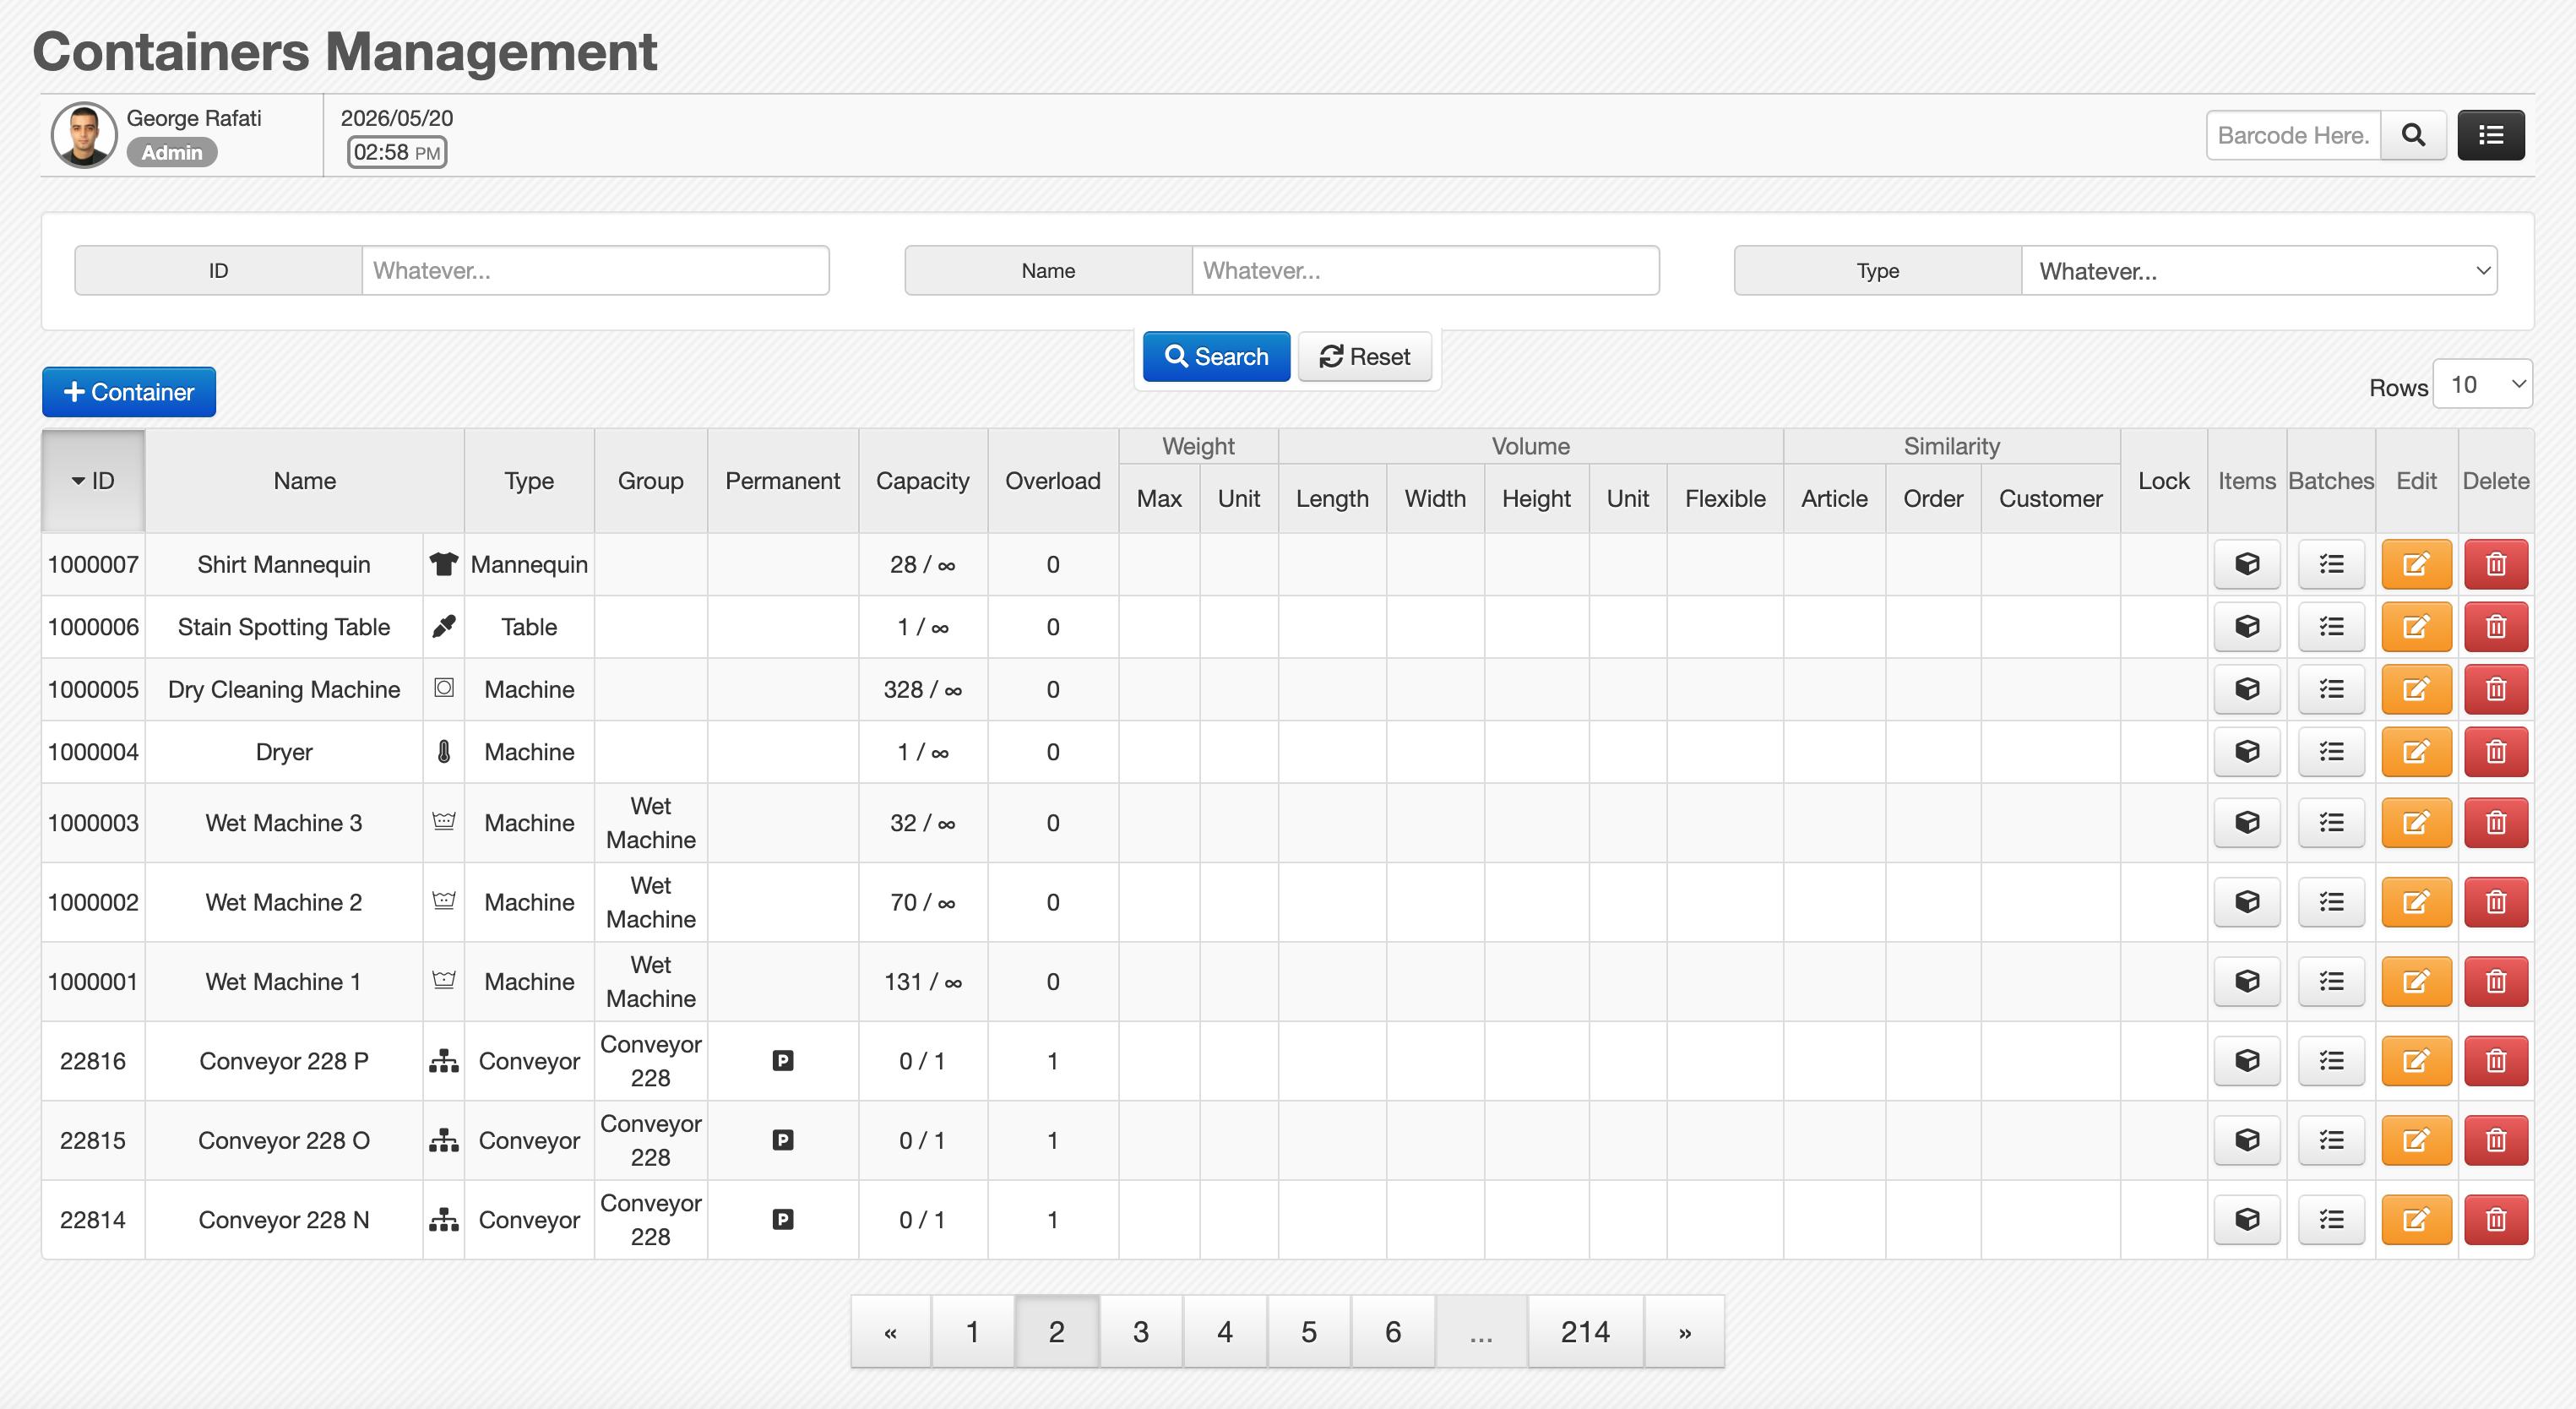Click capacity value 131 / ∞

923,982
